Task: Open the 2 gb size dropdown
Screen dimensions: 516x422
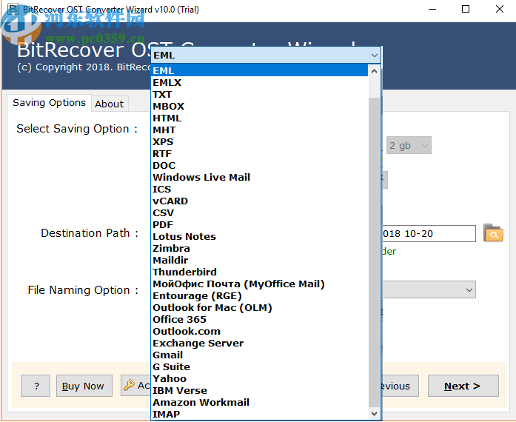Action: click(409, 145)
